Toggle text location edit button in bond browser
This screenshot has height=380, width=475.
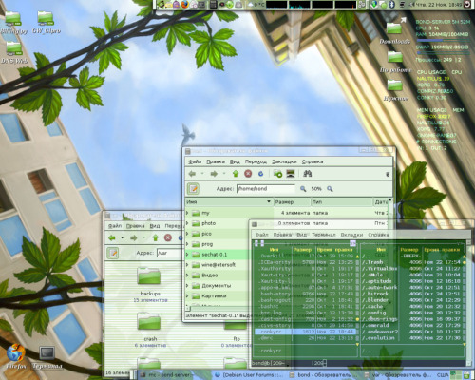193,189
